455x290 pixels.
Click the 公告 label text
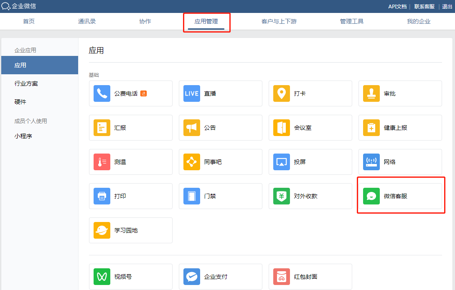point(210,128)
